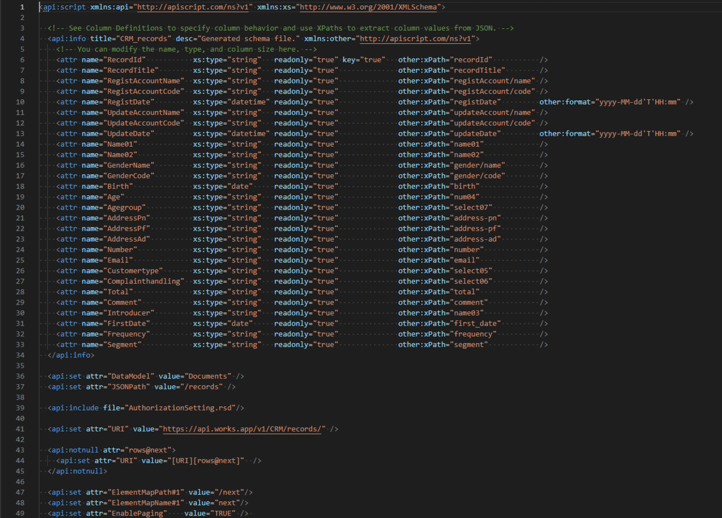Viewport: 722px width, 518px height.
Task: Select line number 1 in the gutter
Action: tap(22, 7)
